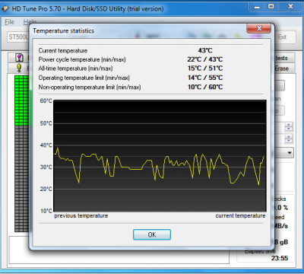304x274 pixels.
Task: Close the Temperature statistics dialog
Action: [258, 28]
